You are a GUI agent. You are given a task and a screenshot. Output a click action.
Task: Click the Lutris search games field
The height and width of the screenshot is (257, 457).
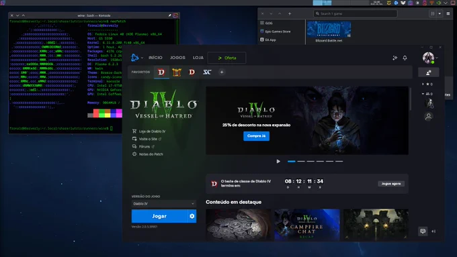point(356,13)
